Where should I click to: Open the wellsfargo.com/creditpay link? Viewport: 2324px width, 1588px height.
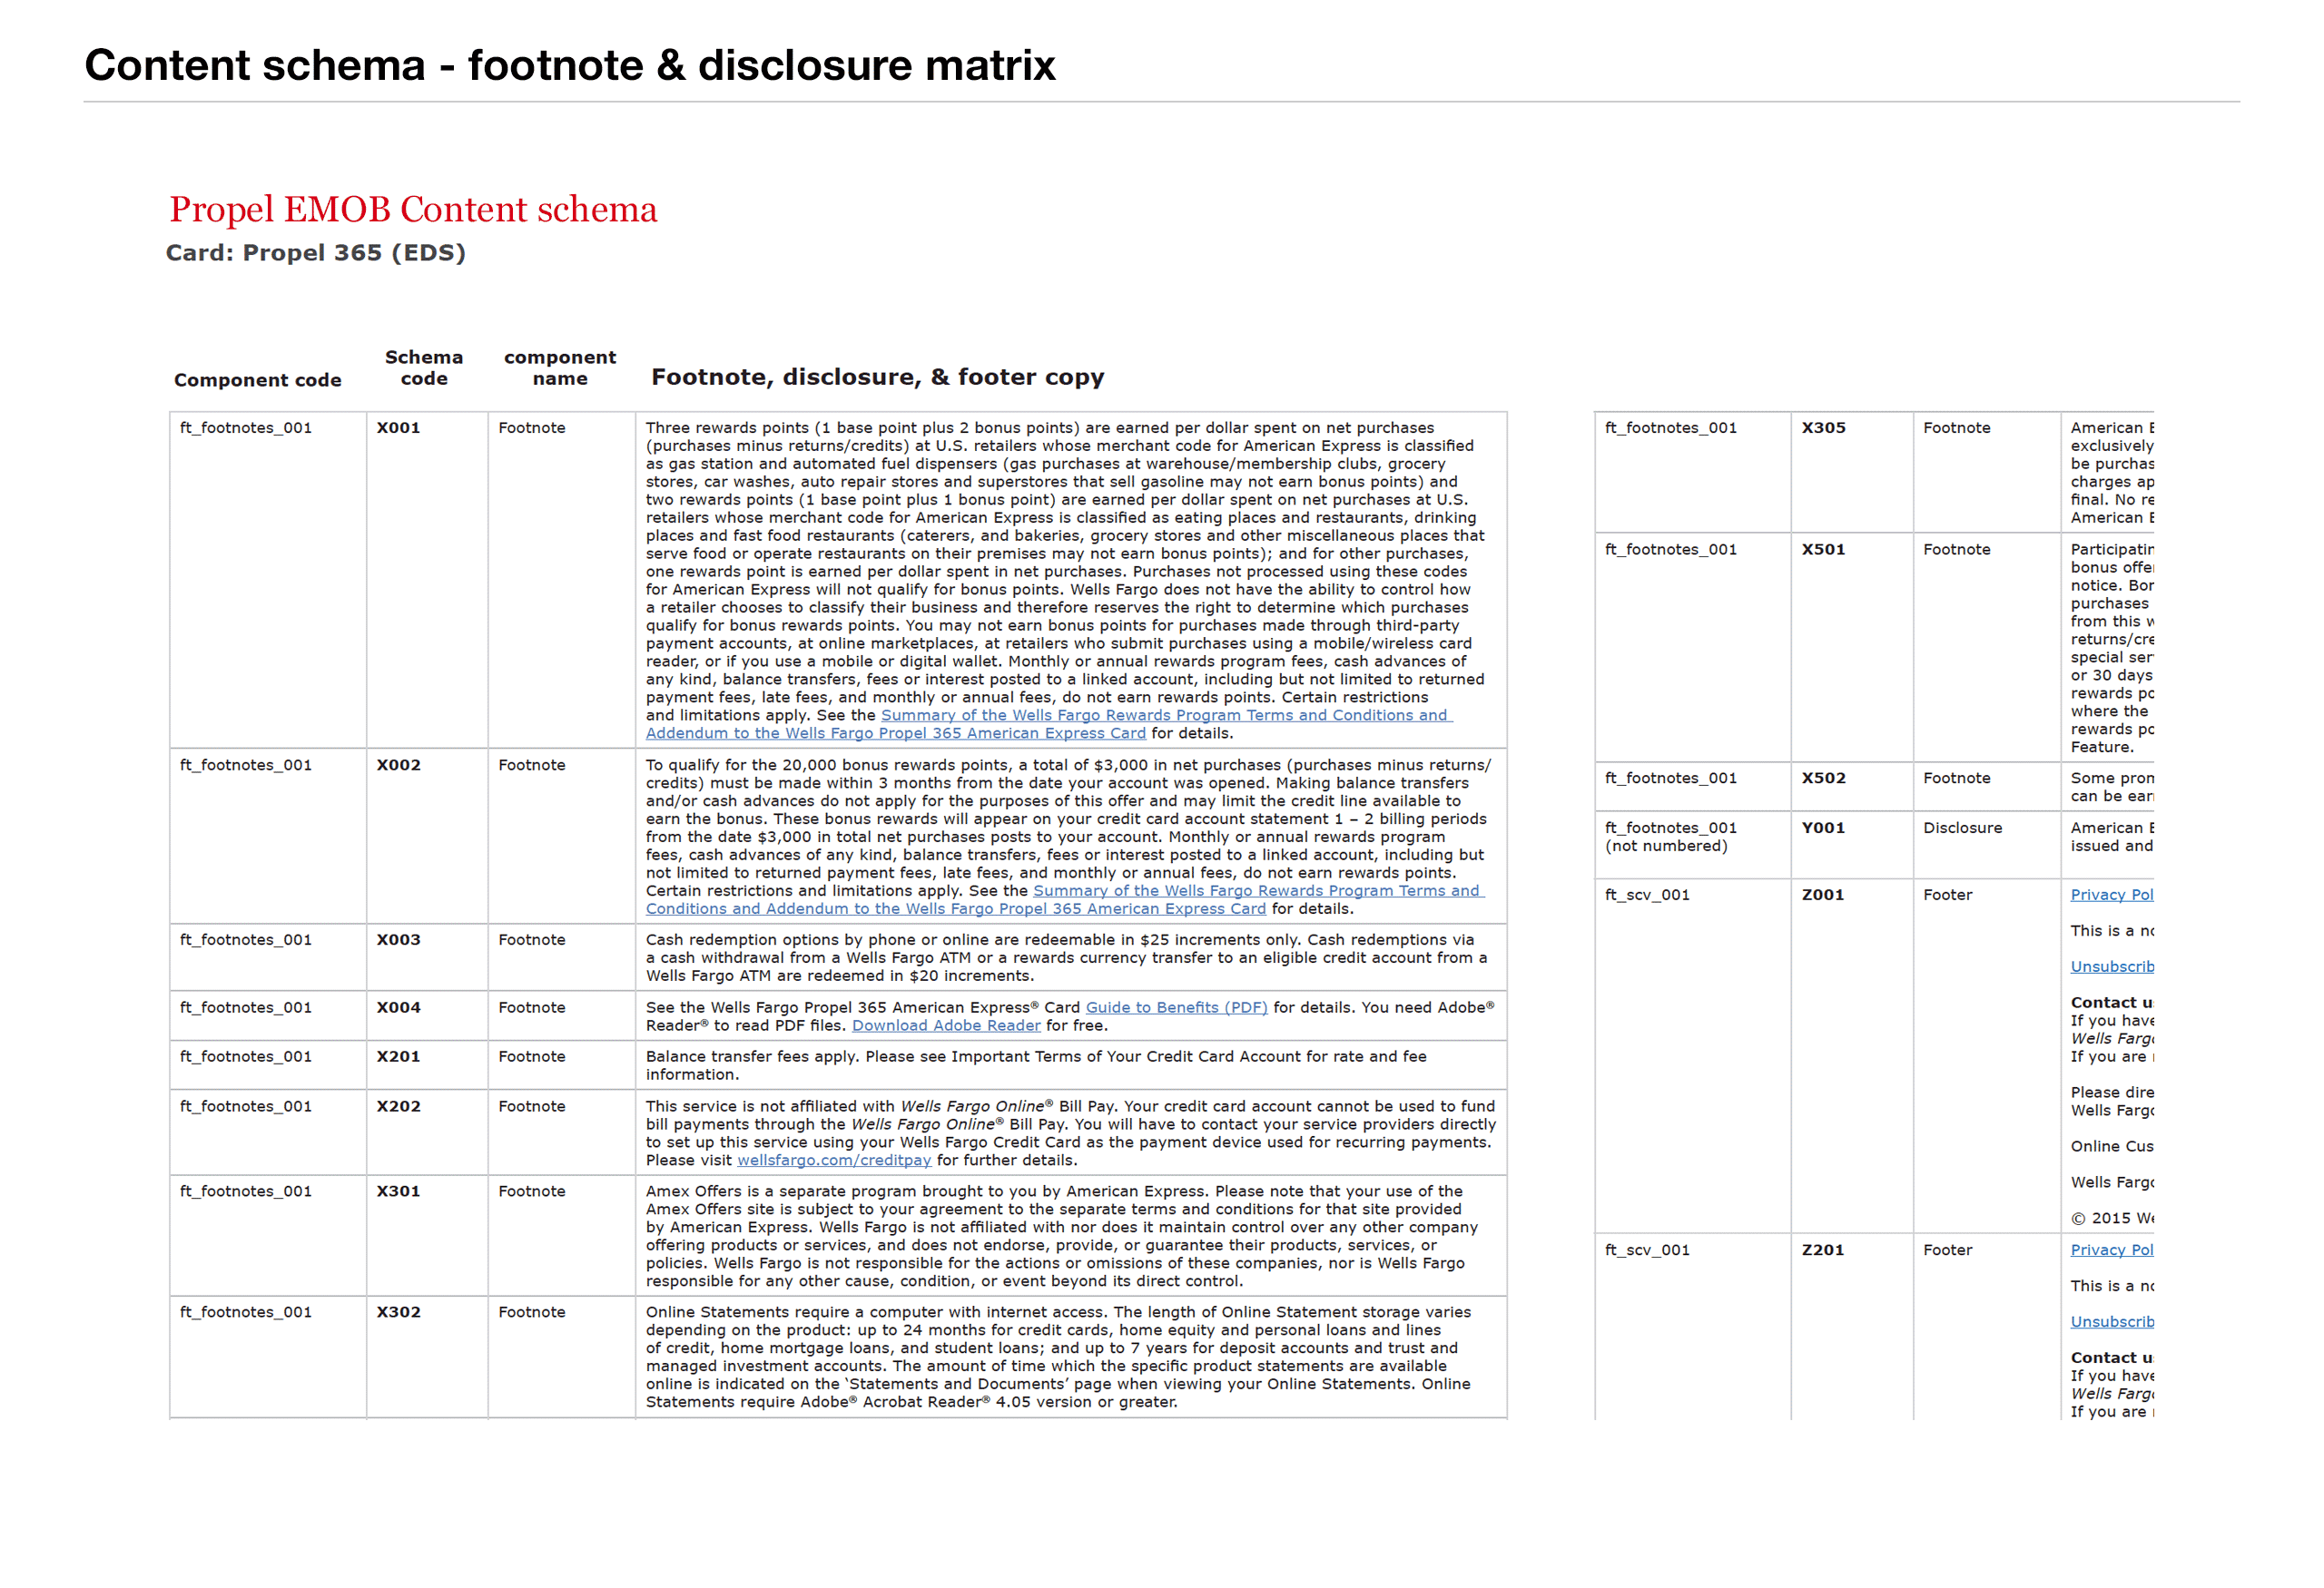pos(834,1161)
